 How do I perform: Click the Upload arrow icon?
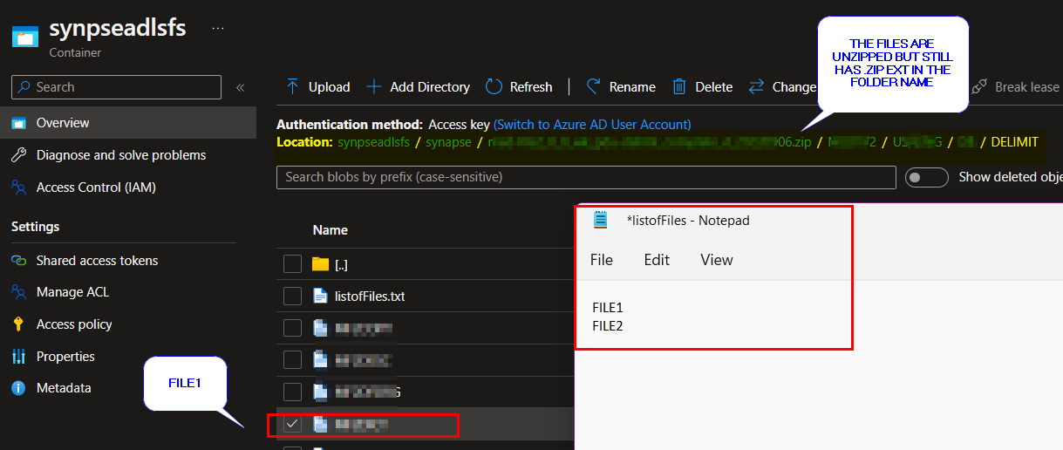pos(292,86)
